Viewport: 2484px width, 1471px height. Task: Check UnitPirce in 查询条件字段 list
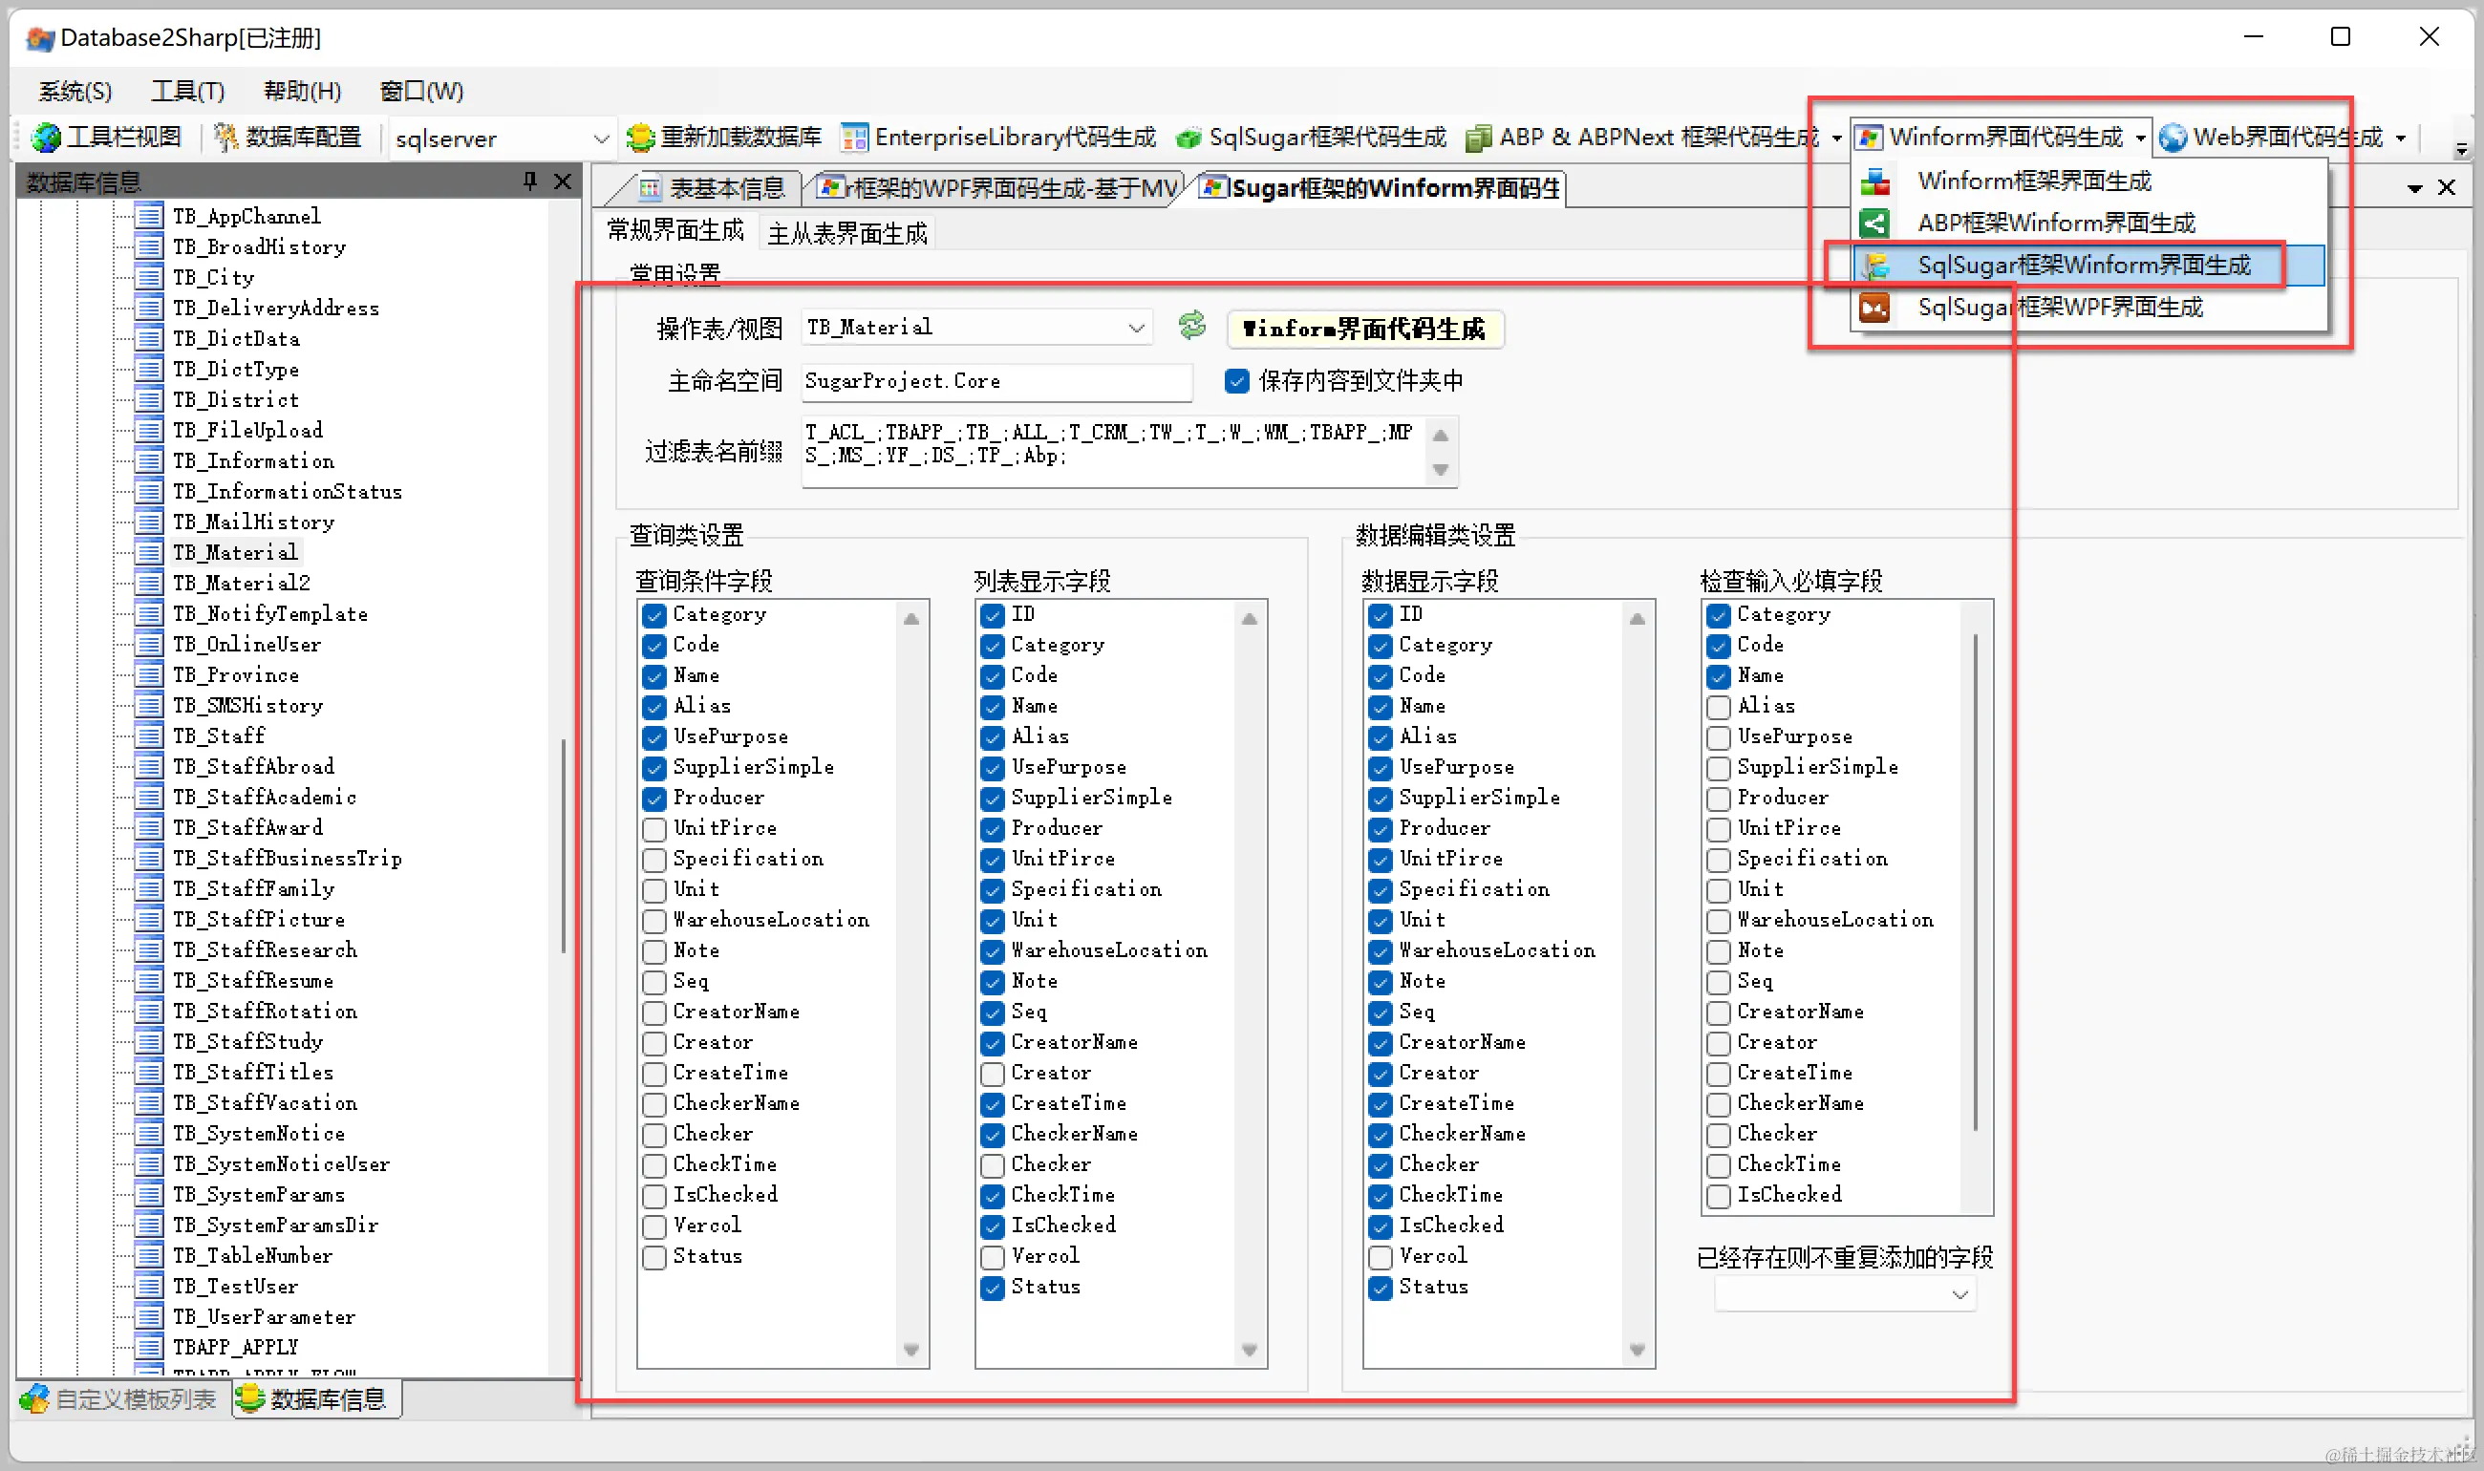click(x=654, y=829)
